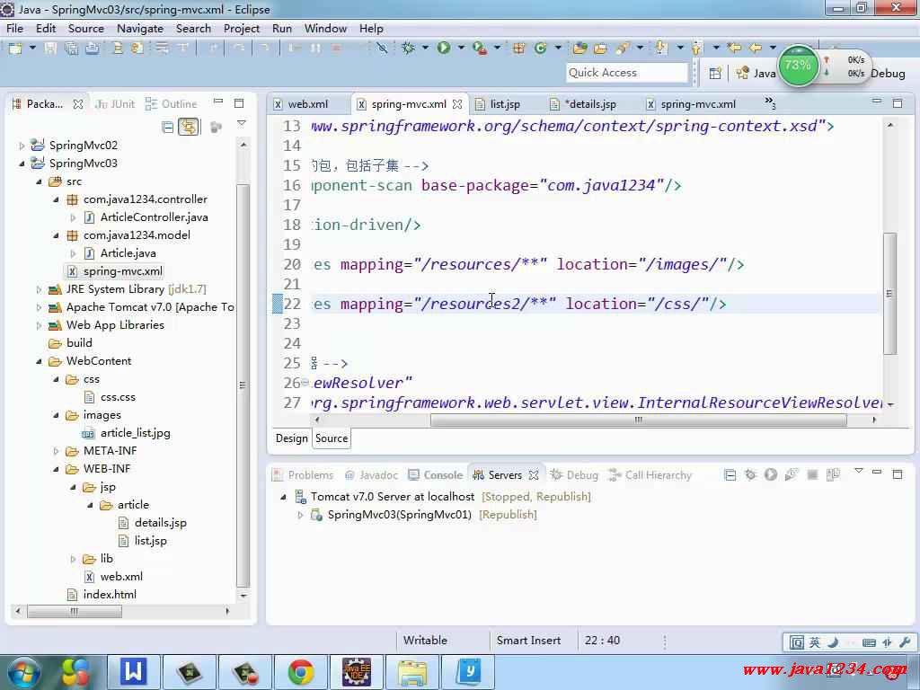Image resolution: width=920 pixels, height=690 pixels.
Task: Open the Window menu
Action: point(325,28)
